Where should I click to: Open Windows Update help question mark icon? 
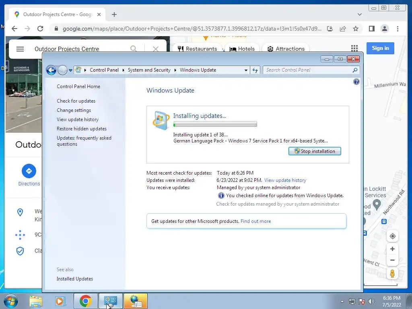[356, 82]
